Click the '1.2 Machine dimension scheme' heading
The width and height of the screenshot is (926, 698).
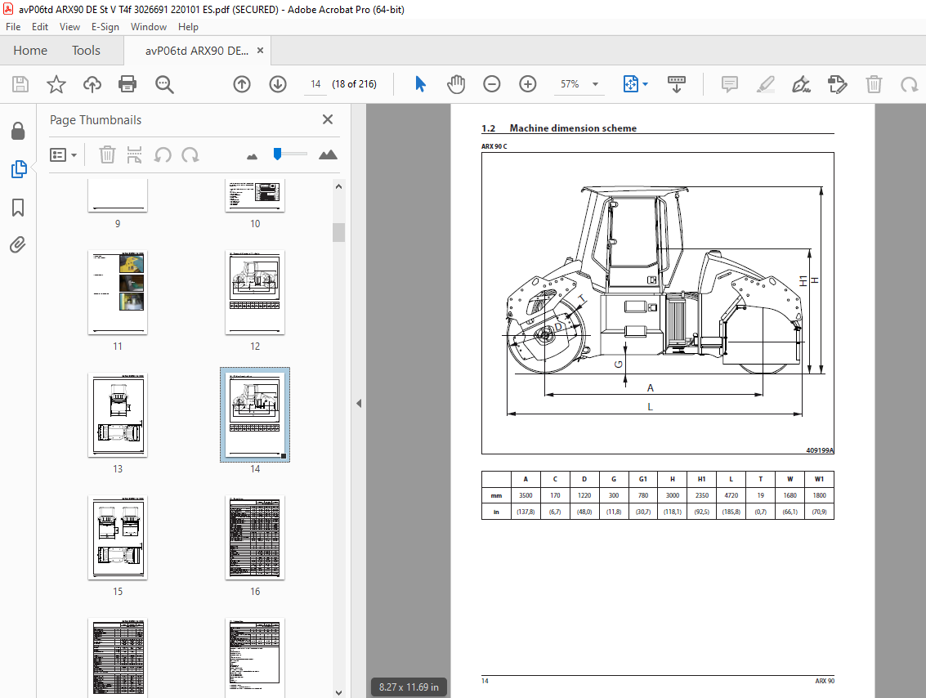coord(559,128)
